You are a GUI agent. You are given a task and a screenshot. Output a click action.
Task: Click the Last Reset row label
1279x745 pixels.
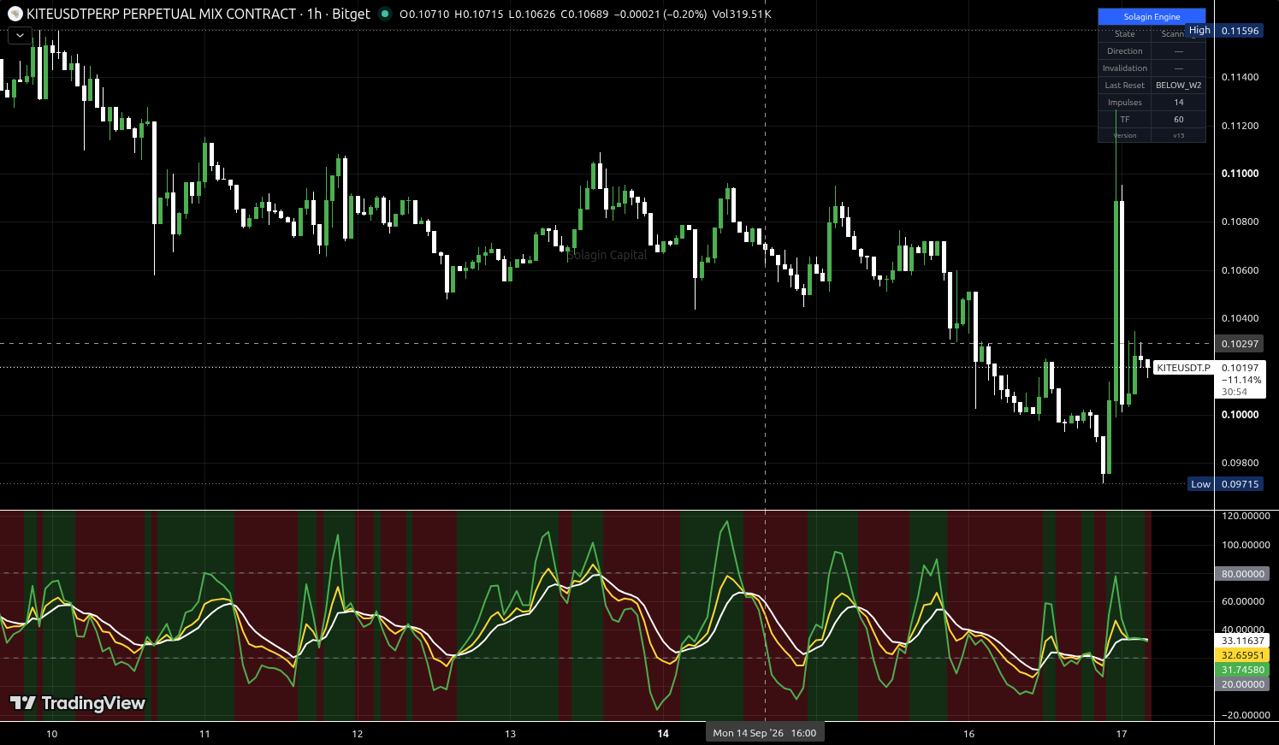[x=1124, y=86]
